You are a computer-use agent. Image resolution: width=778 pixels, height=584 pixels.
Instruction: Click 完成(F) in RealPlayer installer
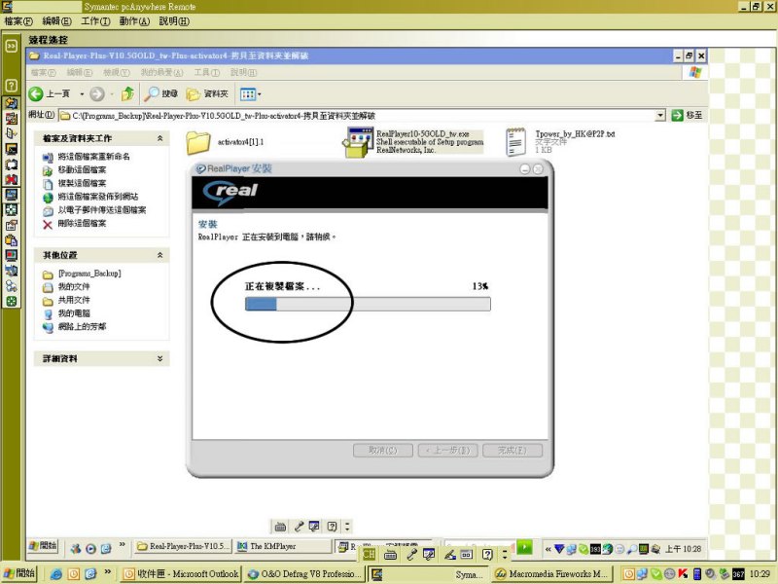(x=513, y=451)
